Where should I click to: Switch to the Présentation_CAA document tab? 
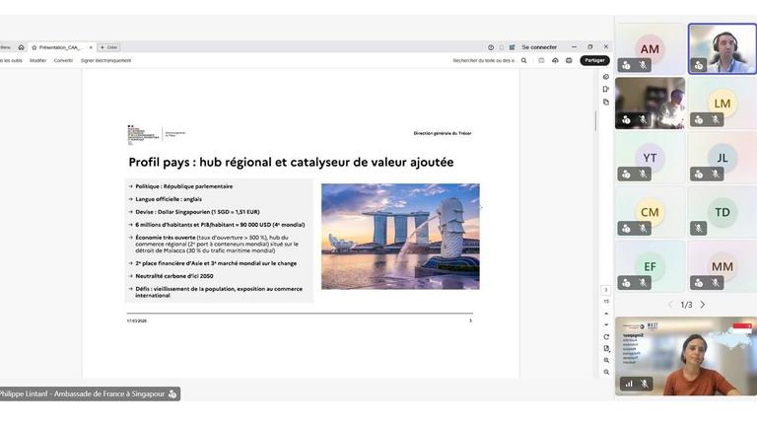(x=59, y=47)
